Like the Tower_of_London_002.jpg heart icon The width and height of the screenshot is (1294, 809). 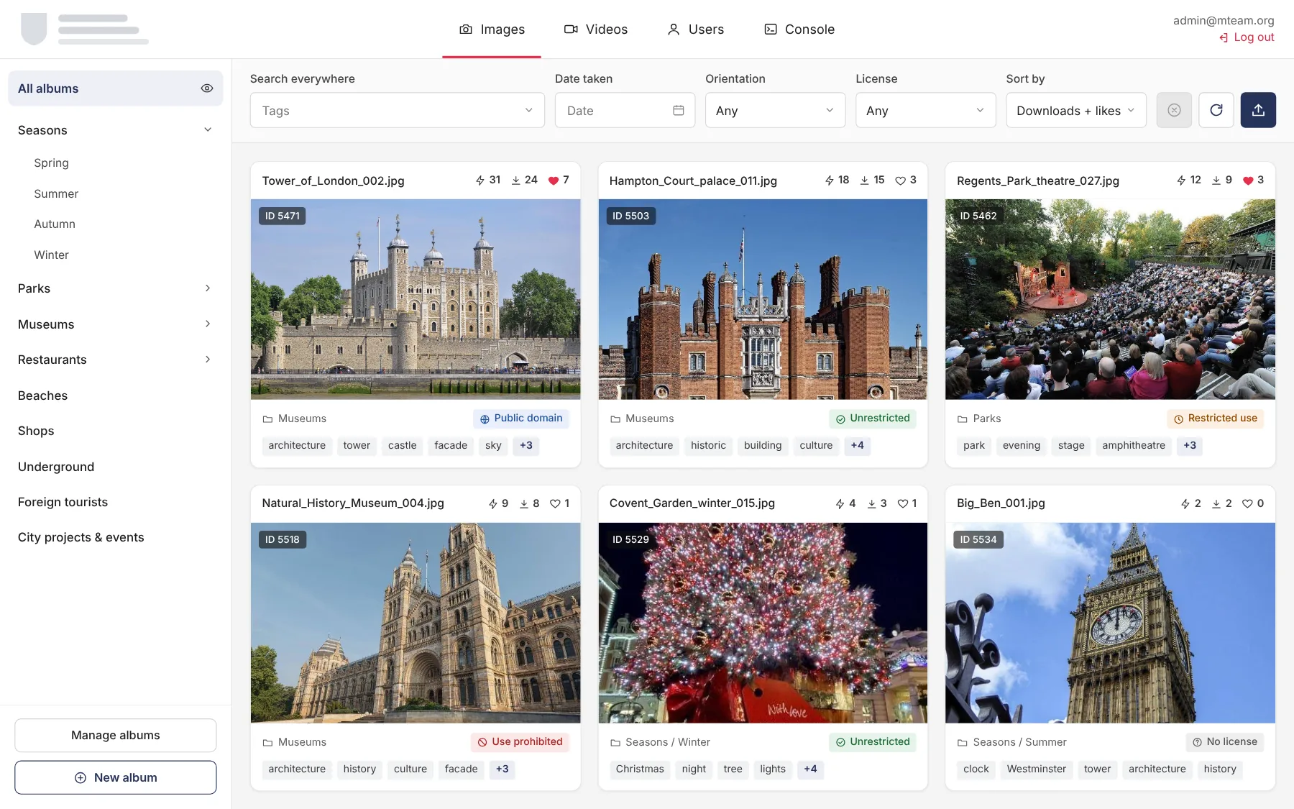coord(554,180)
